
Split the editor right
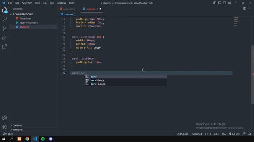[x=244, y=9]
